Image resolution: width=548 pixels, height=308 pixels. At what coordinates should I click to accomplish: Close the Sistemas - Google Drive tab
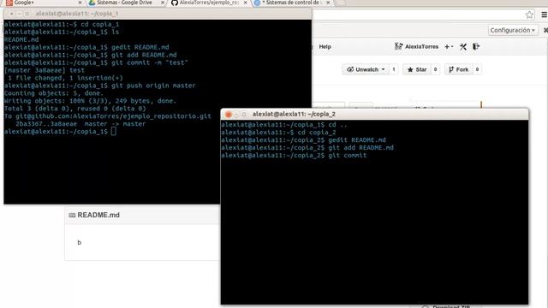click(x=163, y=3)
